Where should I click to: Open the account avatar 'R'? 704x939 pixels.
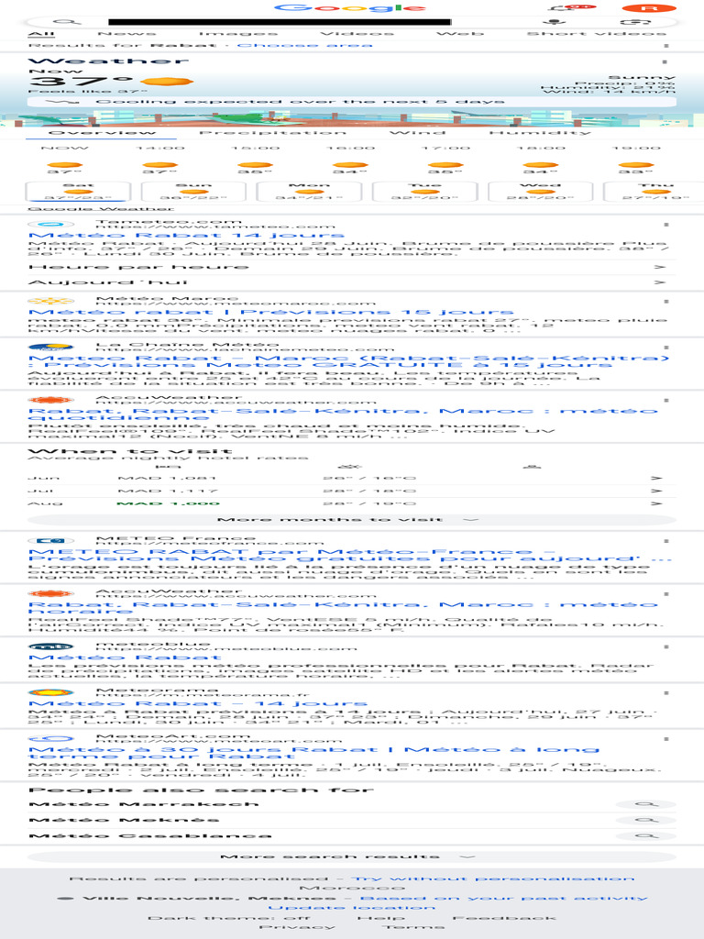point(650,7)
